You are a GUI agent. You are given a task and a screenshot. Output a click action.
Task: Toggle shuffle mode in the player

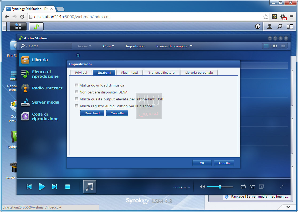252,187
